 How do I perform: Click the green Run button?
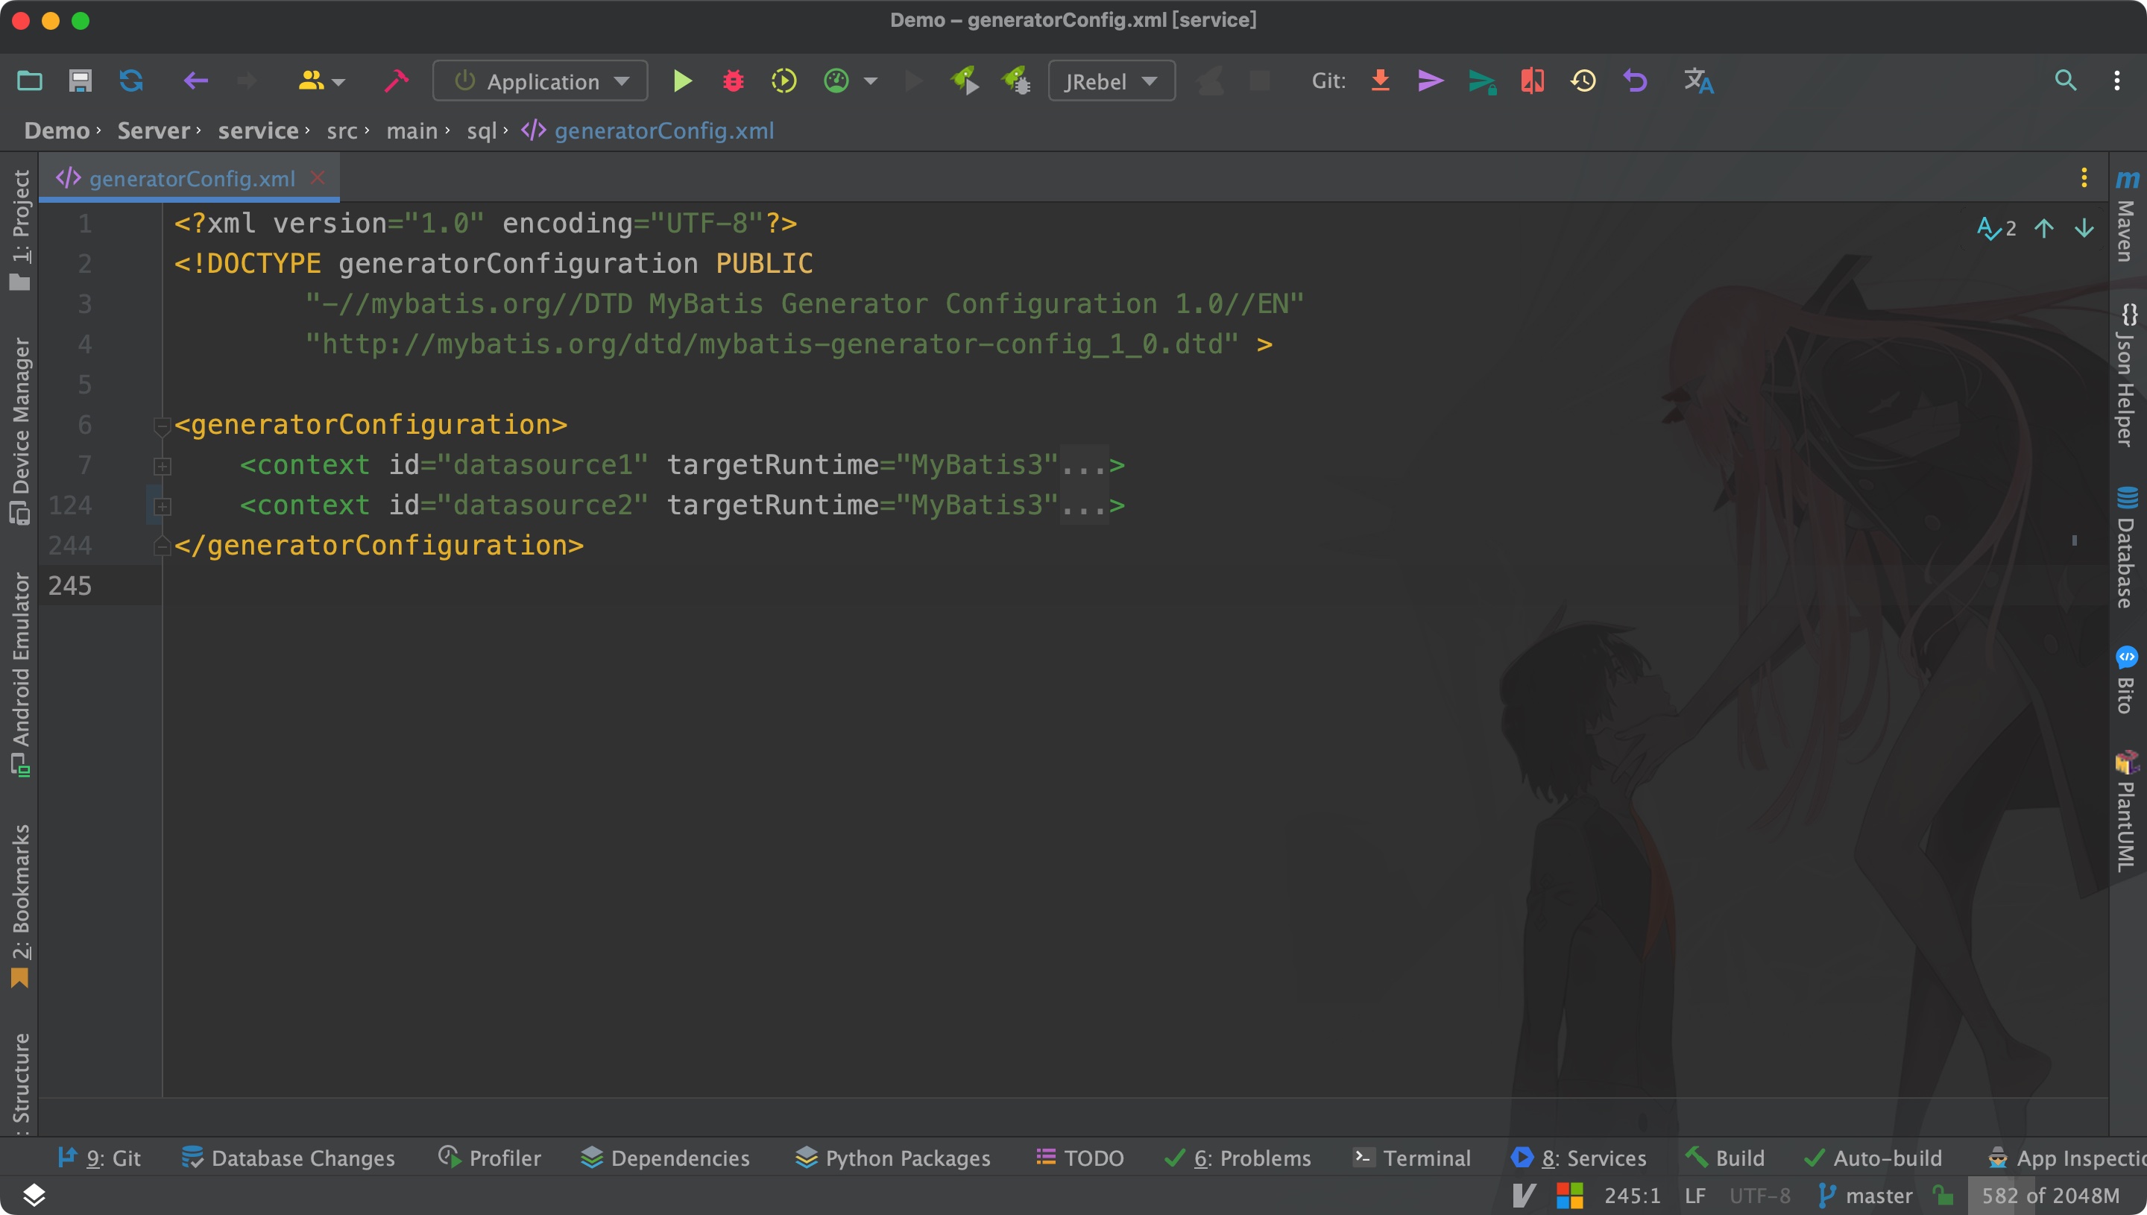click(x=681, y=81)
